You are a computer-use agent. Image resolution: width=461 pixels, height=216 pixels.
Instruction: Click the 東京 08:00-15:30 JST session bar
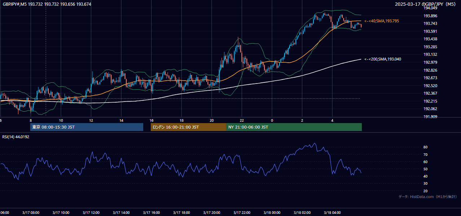pyautogui.click(x=87, y=127)
